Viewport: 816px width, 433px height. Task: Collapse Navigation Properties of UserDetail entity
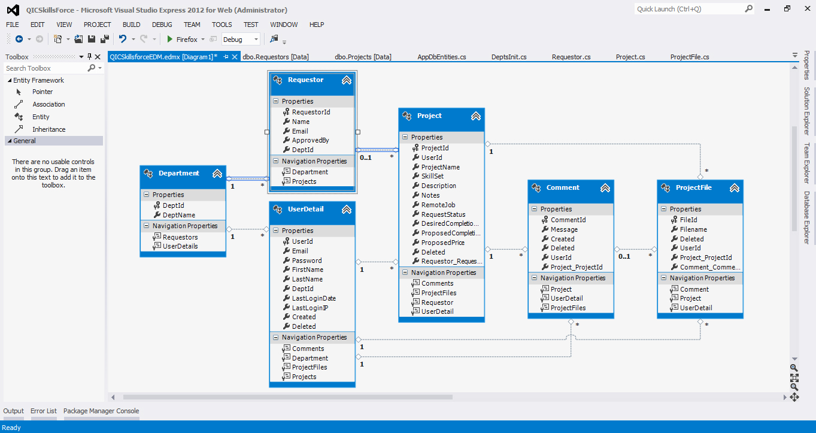coord(276,337)
